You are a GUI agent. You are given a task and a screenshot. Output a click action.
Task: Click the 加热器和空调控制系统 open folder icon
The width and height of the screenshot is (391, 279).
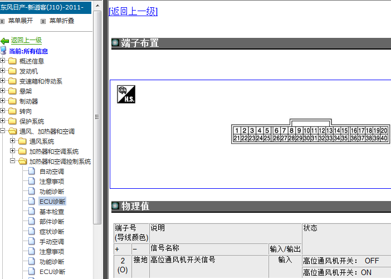[x=22, y=161]
